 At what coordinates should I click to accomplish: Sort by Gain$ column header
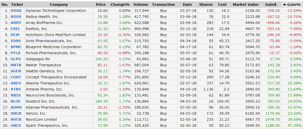(x=272, y=5)
